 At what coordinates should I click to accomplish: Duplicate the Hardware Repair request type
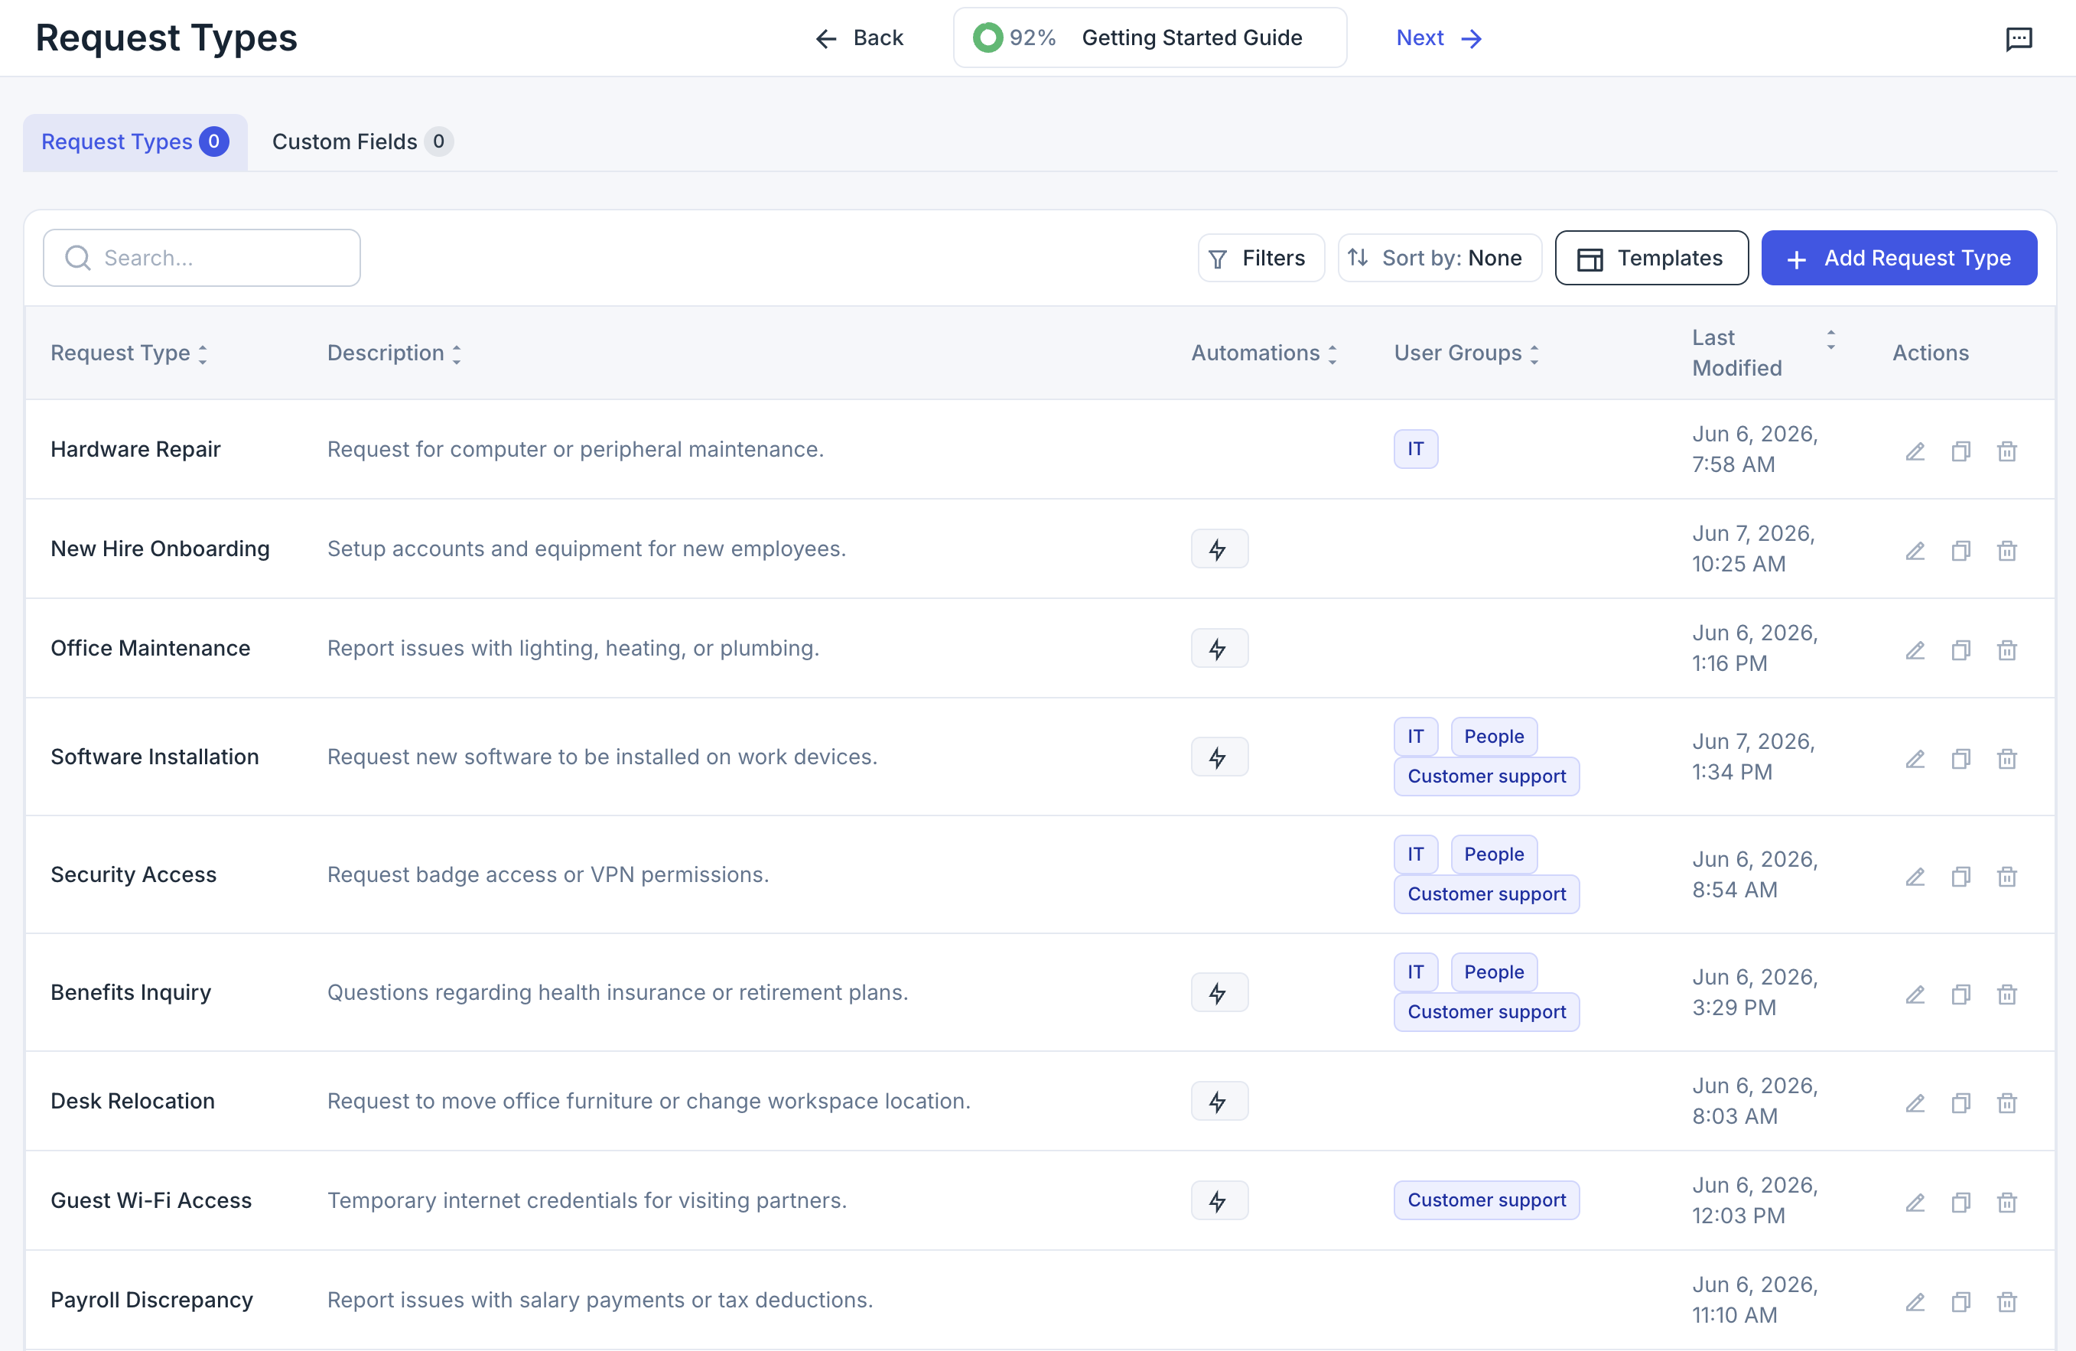point(1960,451)
